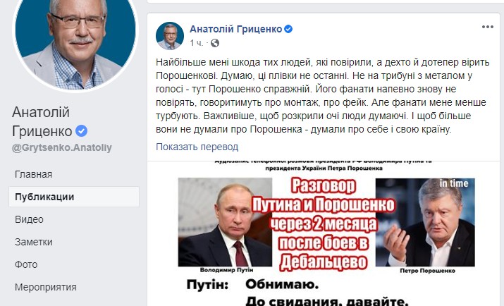The image size is (504, 306).
Task: Select Главная in the sidebar menu
Action: pyautogui.click(x=33, y=174)
